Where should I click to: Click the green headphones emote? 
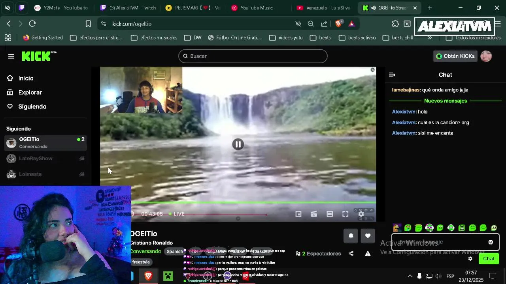coord(429,228)
